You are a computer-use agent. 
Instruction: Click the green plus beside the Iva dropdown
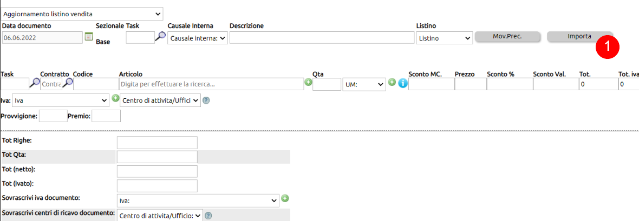tap(115, 98)
